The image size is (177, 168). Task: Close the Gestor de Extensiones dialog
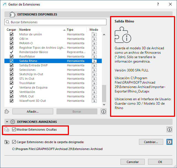(170, 4)
